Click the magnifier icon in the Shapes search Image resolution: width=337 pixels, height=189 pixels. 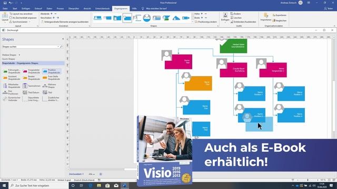click(61, 47)
